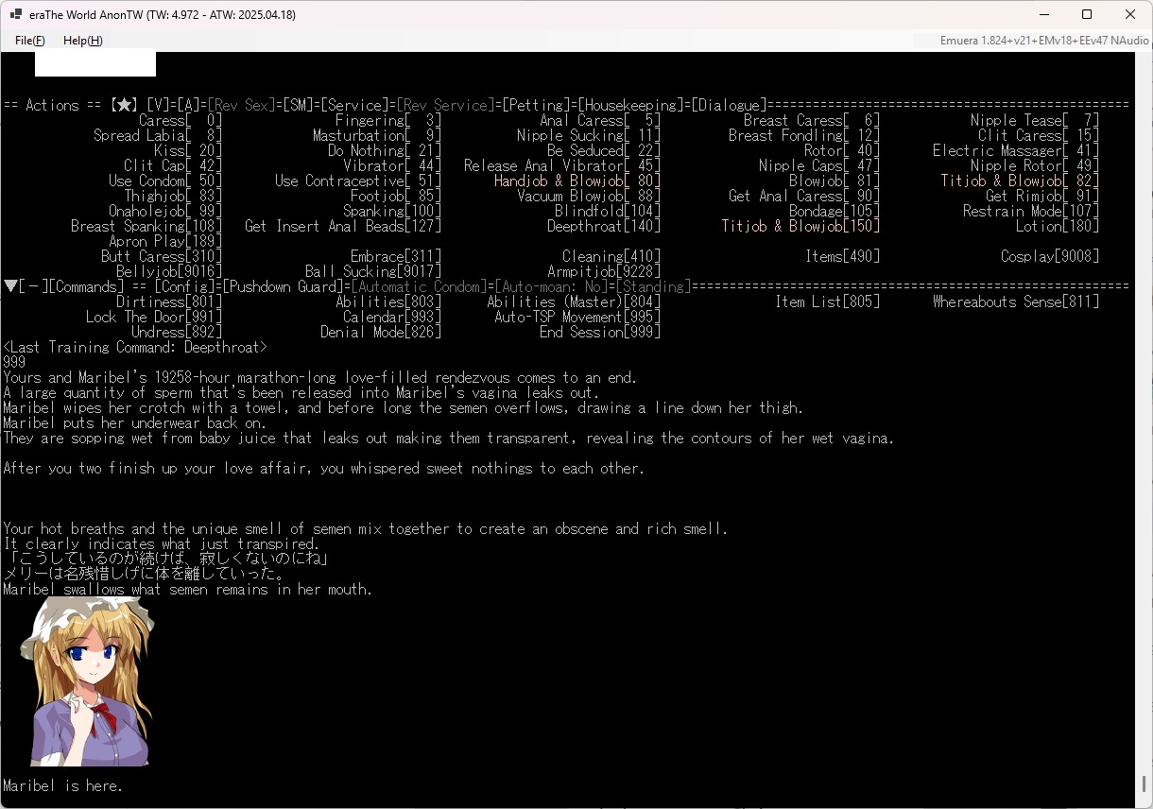Switch to the [Petting] actions tab

click(x=536, y=105)
